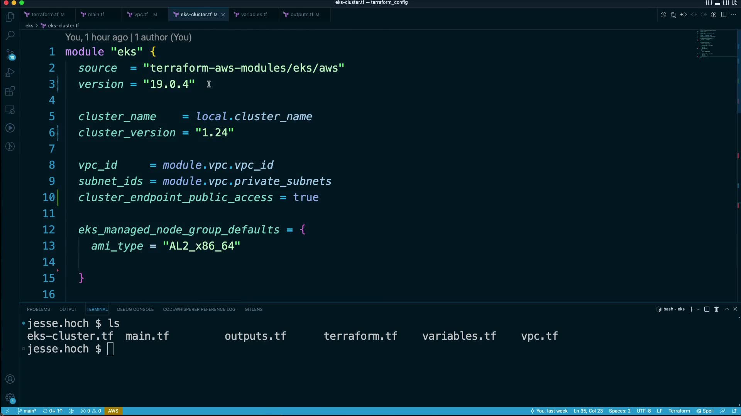The width and height of the screenshot is (741, 416).
Task: Toggle the bottom panel layout button
Action: 717,3
